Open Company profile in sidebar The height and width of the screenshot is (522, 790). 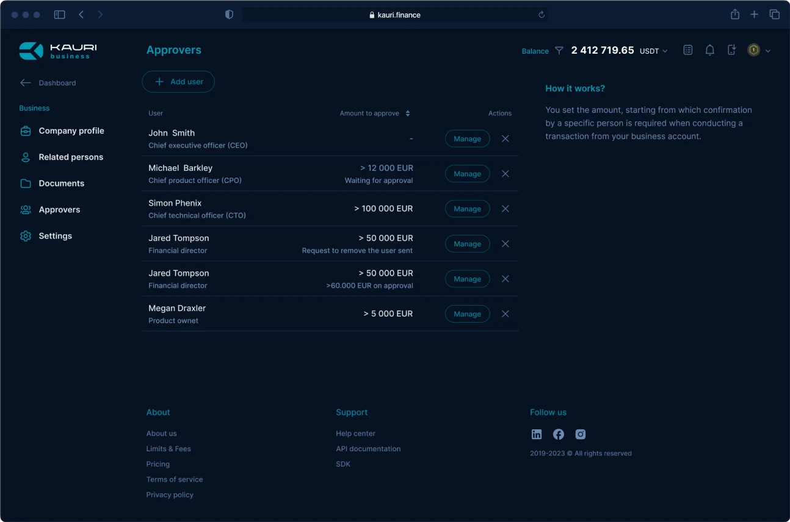point(71,131)
